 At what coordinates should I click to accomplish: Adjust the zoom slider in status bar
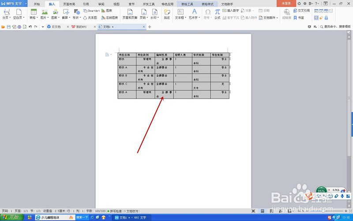pos(324,211)
